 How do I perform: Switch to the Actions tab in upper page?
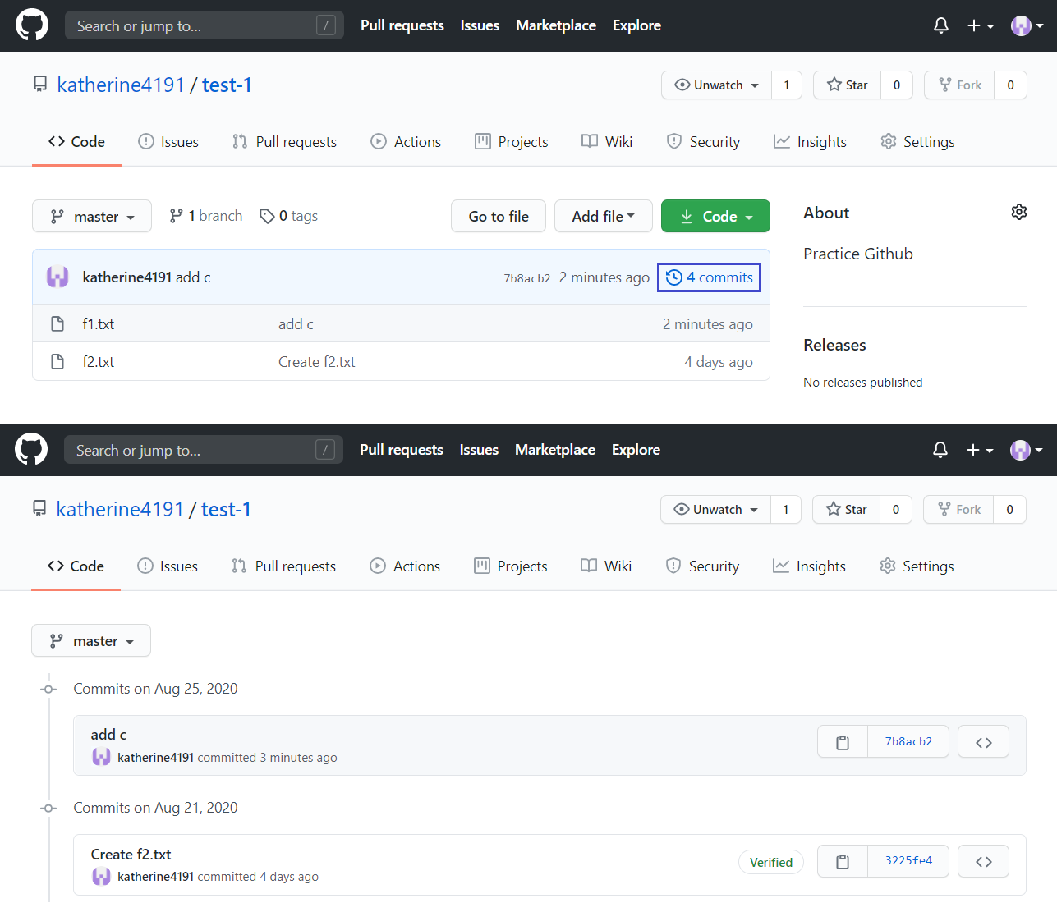pyautogui.click(x=406, y=142)
